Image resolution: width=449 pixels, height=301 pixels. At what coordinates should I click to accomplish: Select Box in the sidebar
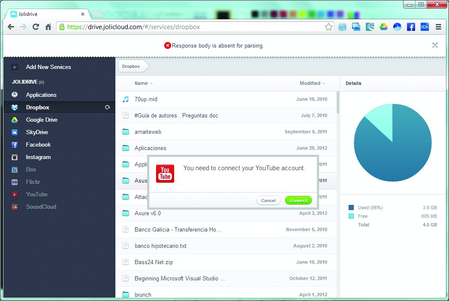(x=59, y=169)
